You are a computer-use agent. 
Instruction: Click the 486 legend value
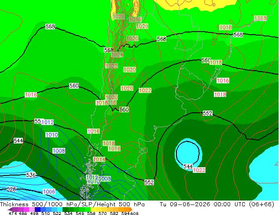[23, 213]
